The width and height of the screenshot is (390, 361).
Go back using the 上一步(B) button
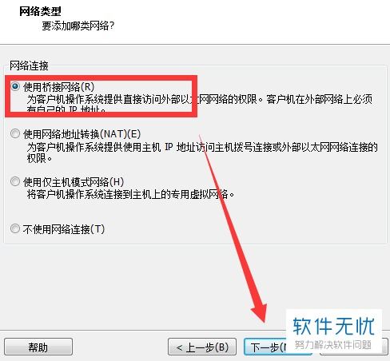point(202,347)
